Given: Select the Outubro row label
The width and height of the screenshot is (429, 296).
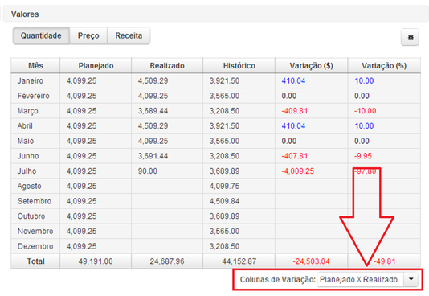Looking at the screenshot, I should (x=31, y=216).
